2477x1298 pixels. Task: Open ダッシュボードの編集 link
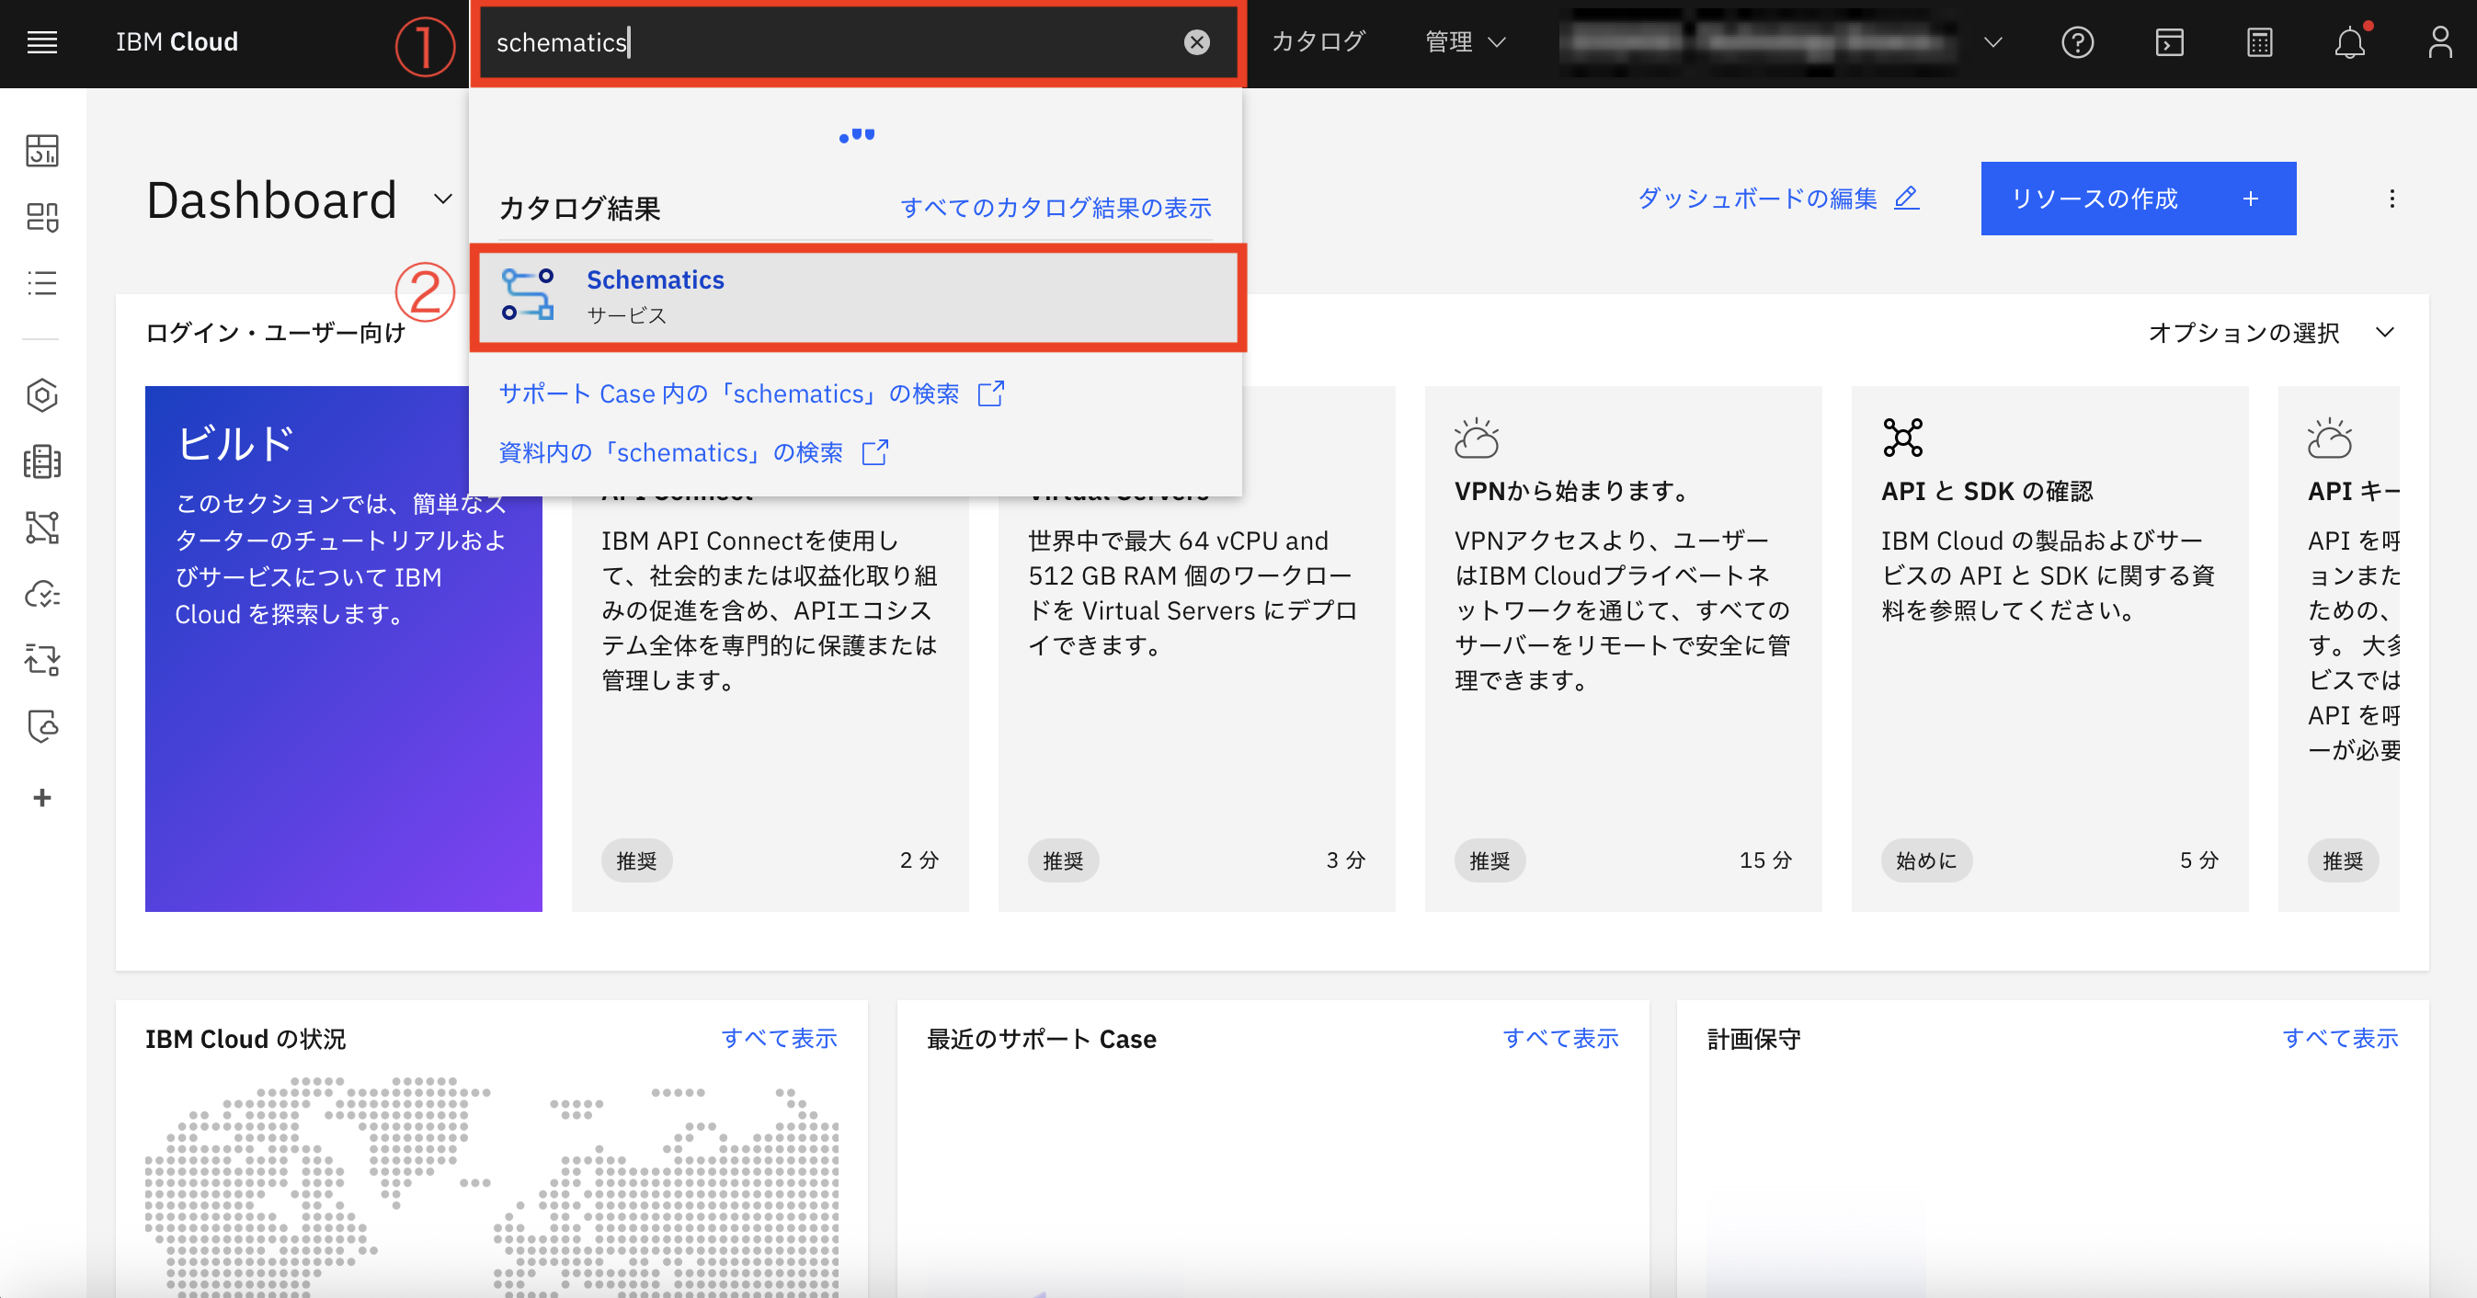[1776, 199]
